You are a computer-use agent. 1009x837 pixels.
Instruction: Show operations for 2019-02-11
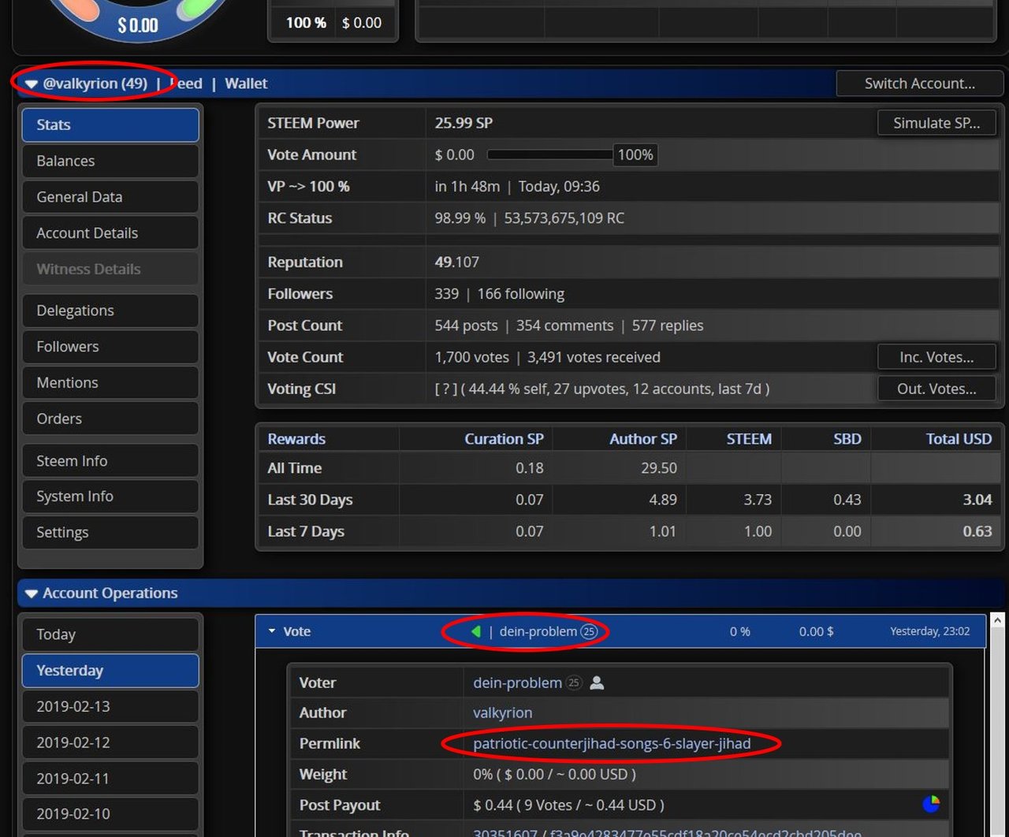[x=110, y=779]
